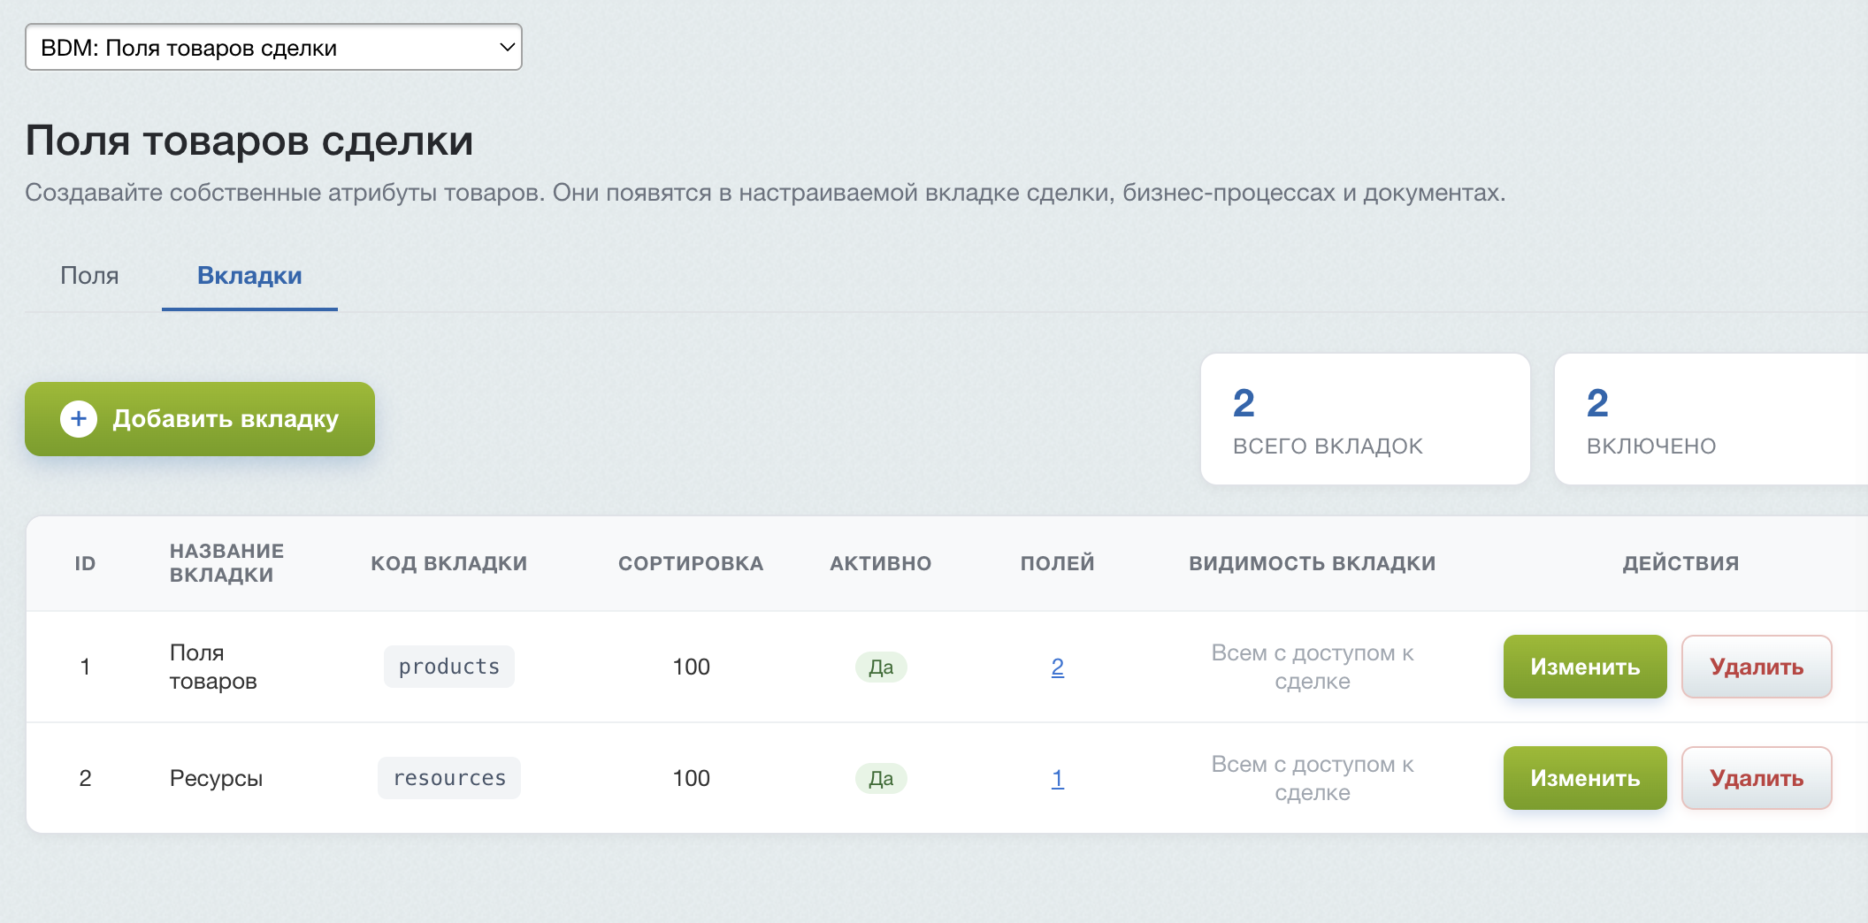Screen dimensions: 1868x923
Task: Click visibility text in Ресурсы row
Action: 1313,778
